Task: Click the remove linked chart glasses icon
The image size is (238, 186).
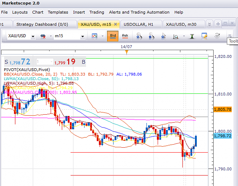Action: point(43,36)
